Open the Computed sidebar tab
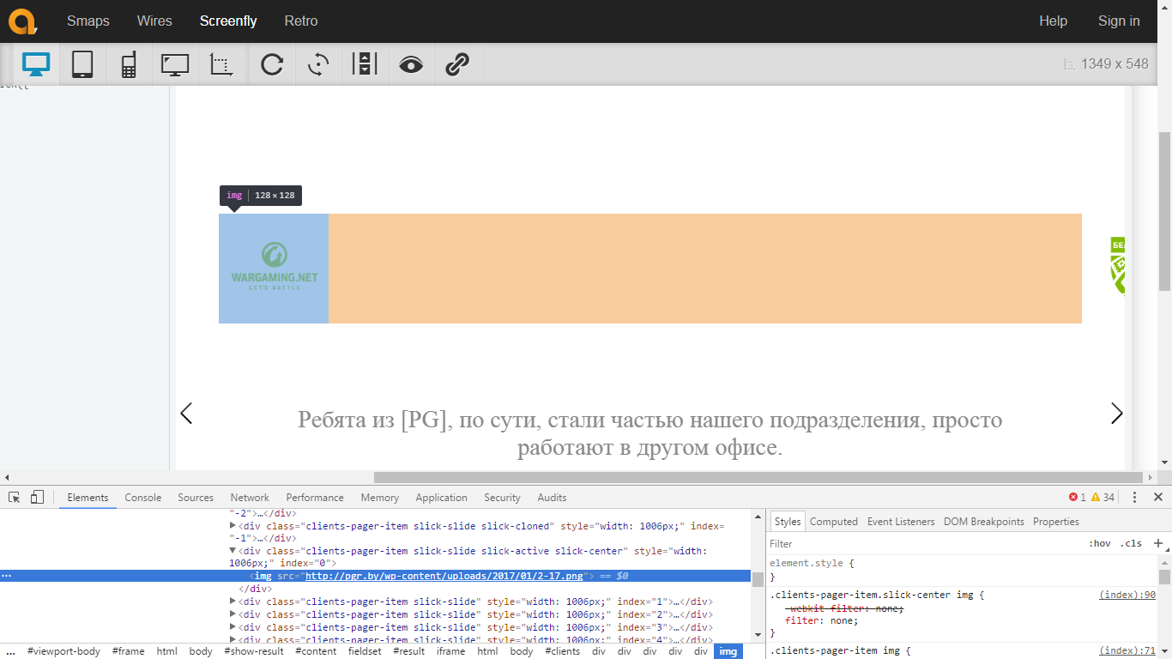This screenshot has height=659, width=1172. [x=834, y=522]
